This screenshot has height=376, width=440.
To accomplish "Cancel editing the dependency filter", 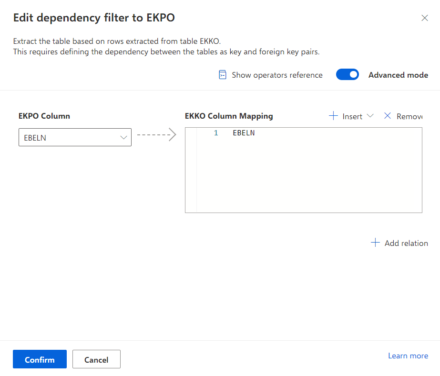I will coord(96,359).
